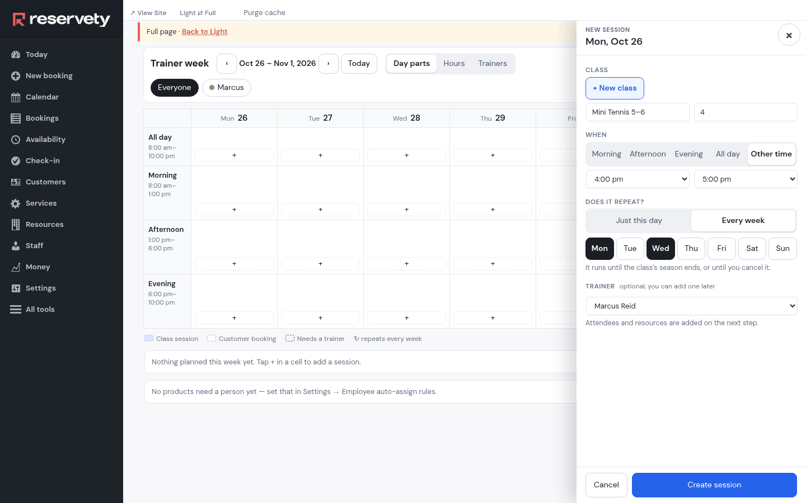Screen dimensions: 806x503
Task: Open the Money chart icon
Action: (x=16, y=267)
